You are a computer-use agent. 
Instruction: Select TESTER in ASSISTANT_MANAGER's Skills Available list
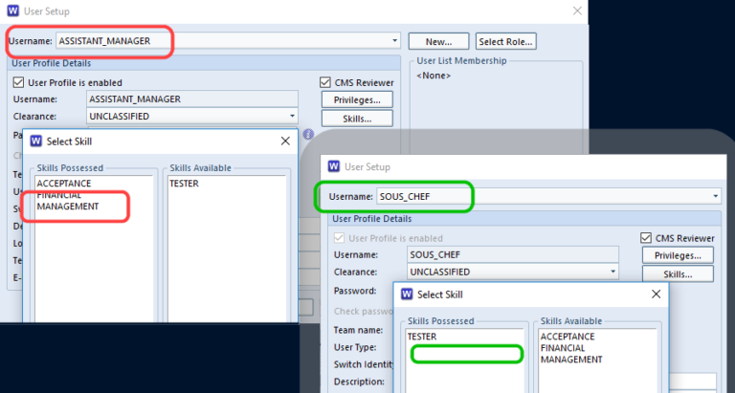[184, 183]
